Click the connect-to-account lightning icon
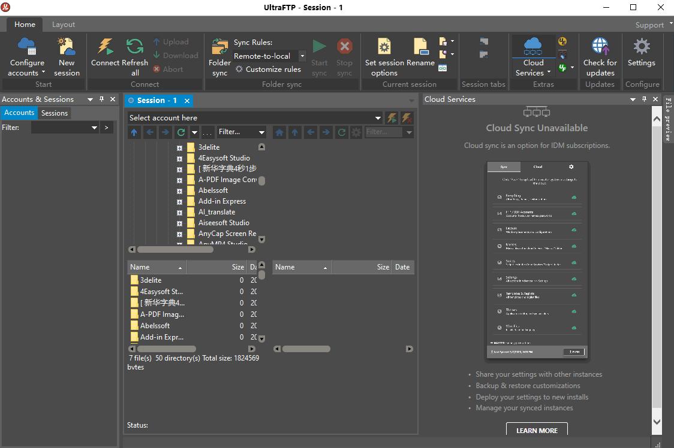674x448 pixels. point(392,118)
